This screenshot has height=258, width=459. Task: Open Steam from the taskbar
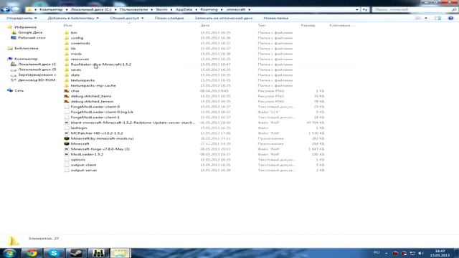[76, 253]
